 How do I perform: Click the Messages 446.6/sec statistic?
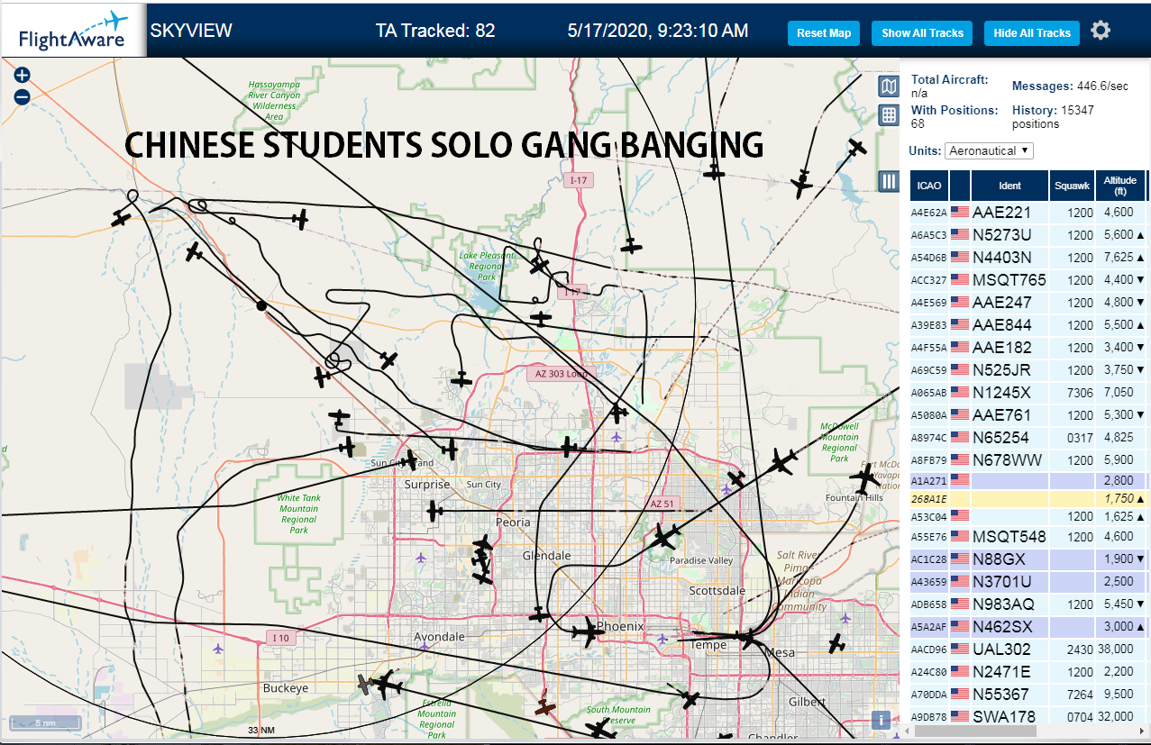click(1070, 86)
